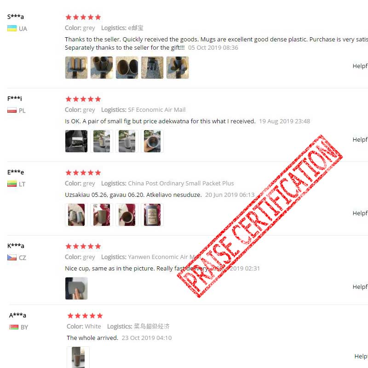Click Ukraine flag icon beside UA
368x368 pixels.
pos(12,29)
